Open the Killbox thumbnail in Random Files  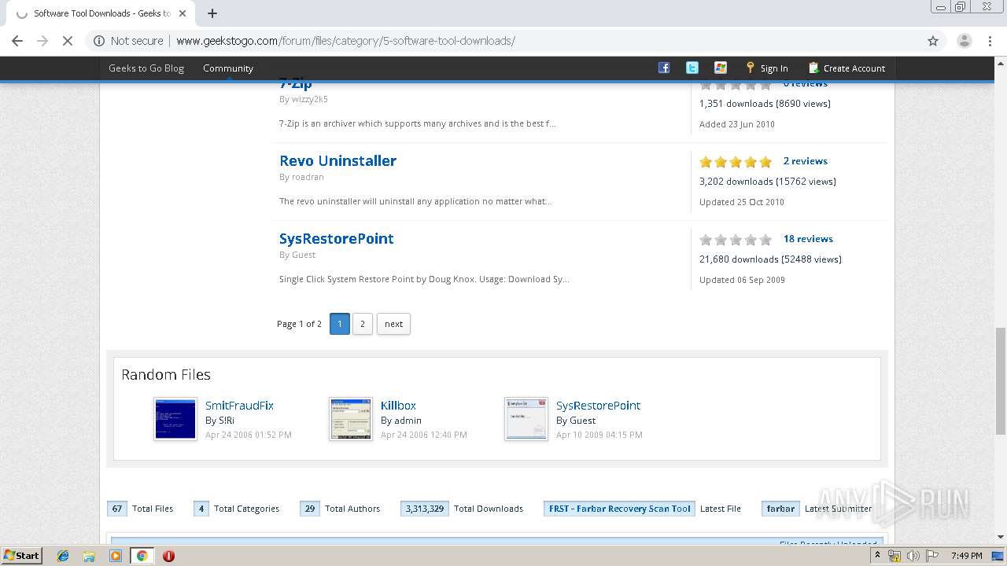351,419
